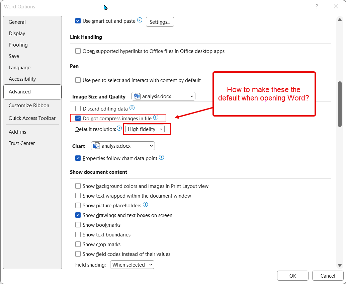Check Use pen to select and interact
This screenshot has height=284, width=346.
coord(78,80)
